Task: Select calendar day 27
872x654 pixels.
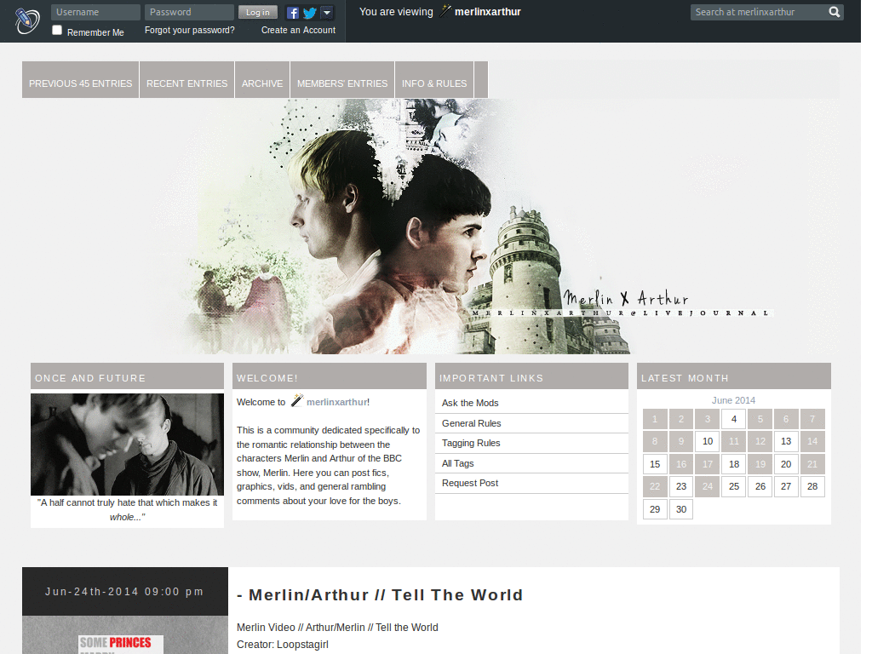Action: coord(786,486)
